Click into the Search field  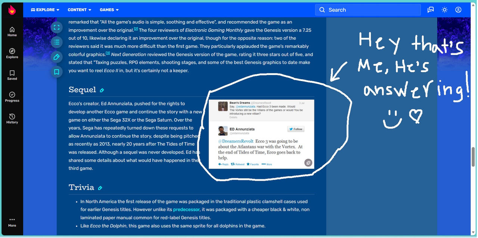[368, 10]
